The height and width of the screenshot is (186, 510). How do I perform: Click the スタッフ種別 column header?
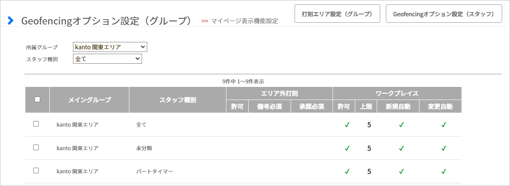coord(177,100)
